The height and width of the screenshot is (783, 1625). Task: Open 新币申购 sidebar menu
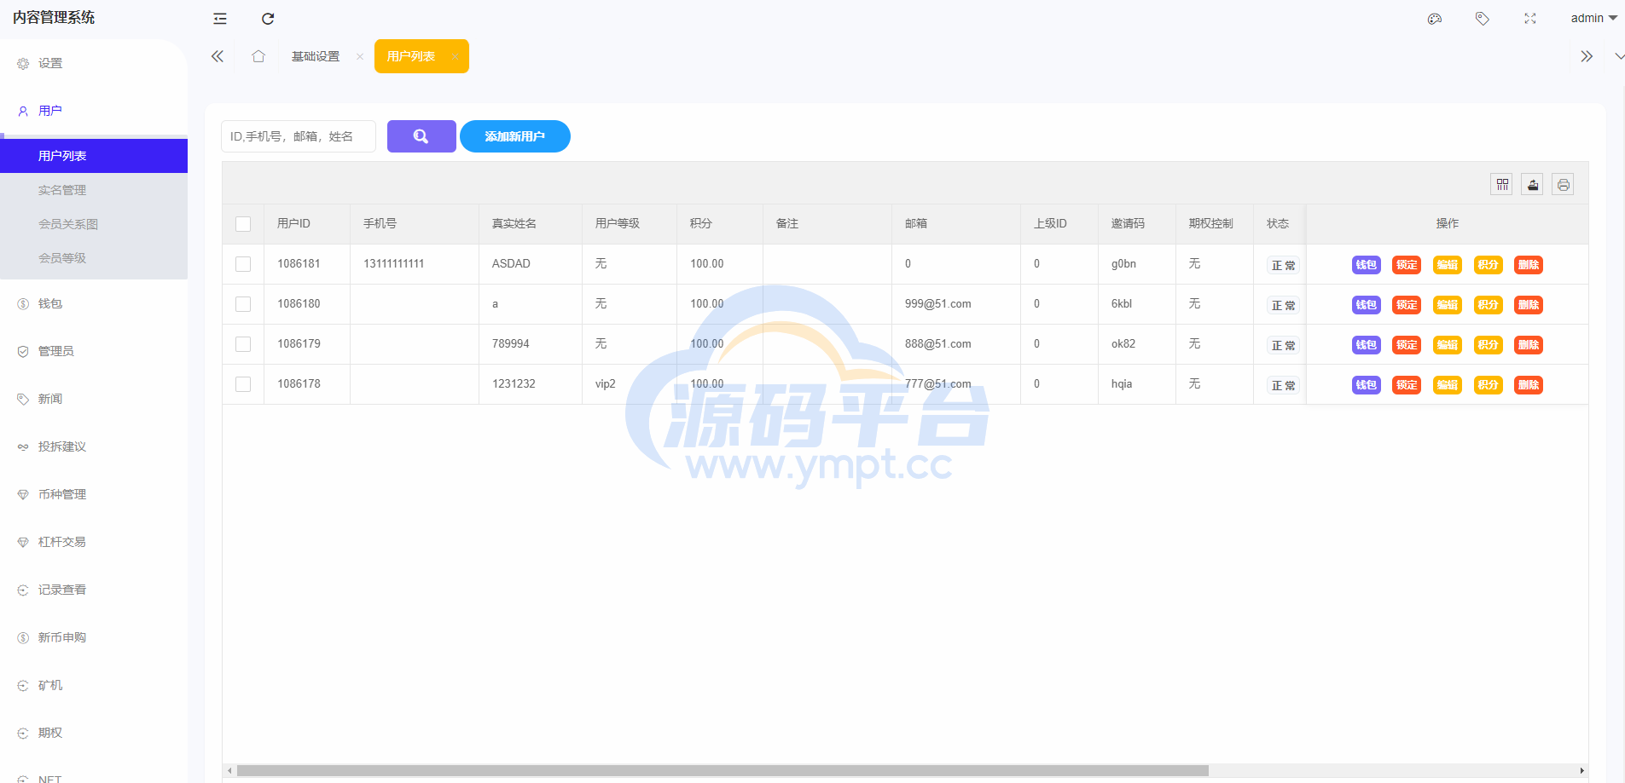(94, 637)
